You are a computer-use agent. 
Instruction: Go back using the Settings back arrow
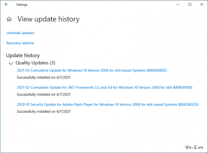[7, 5]
